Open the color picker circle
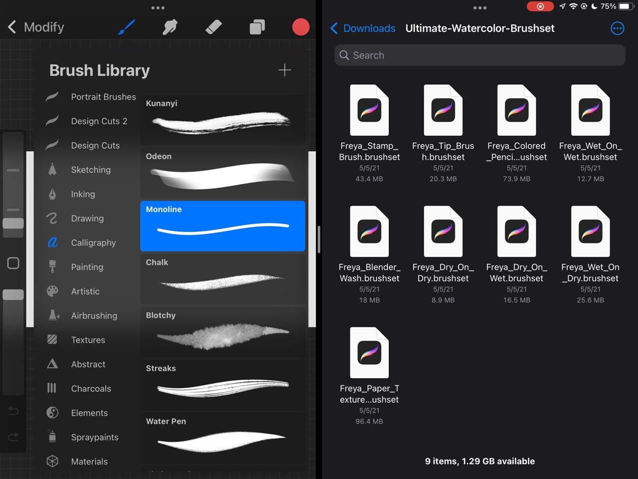The height and width of the screenshot is (479, 638). tap(301, 27)
